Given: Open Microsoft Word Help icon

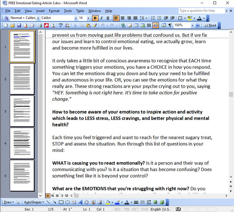Looking at the screenshot, I should pos(198,25).
